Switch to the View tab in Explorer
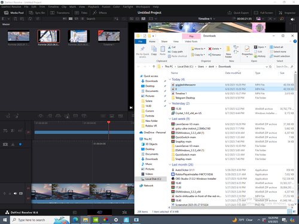 [176, 41]
